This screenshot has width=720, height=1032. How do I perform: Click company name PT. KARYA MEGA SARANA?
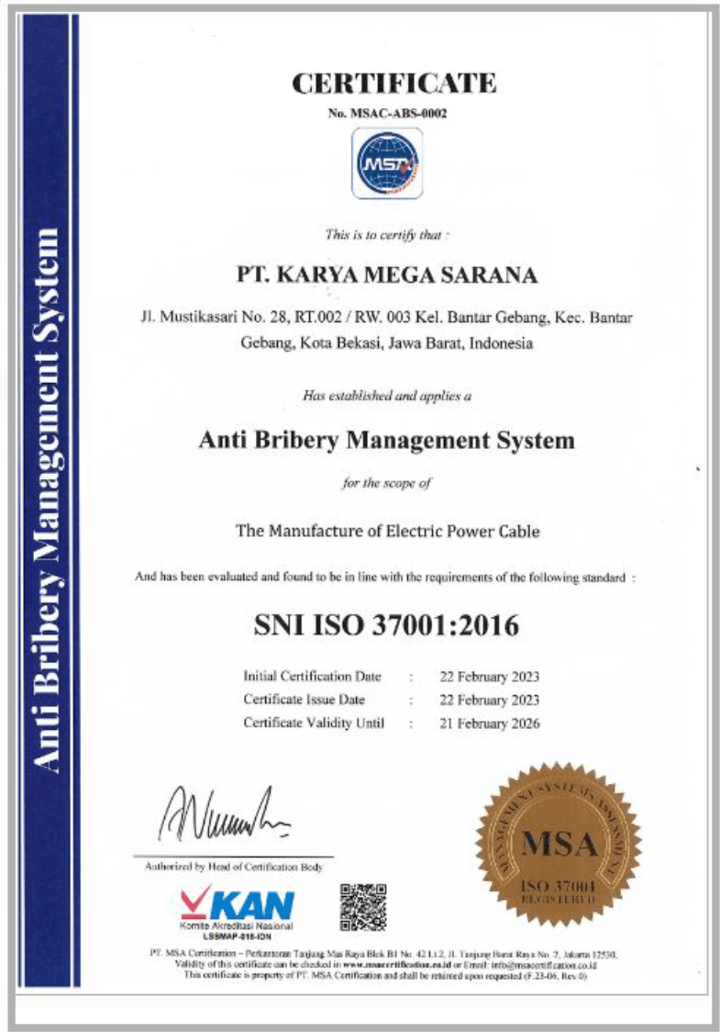387,275
